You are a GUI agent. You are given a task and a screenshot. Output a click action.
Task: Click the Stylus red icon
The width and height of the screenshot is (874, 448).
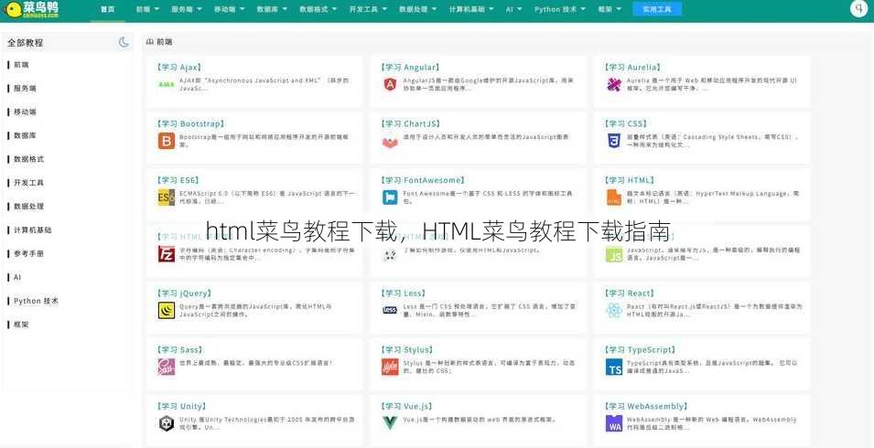[390, 367]
